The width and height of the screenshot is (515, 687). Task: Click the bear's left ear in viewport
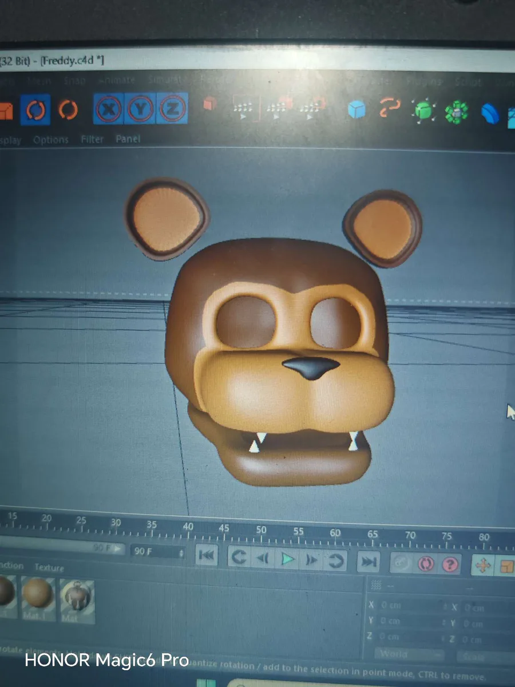[167, 218]
